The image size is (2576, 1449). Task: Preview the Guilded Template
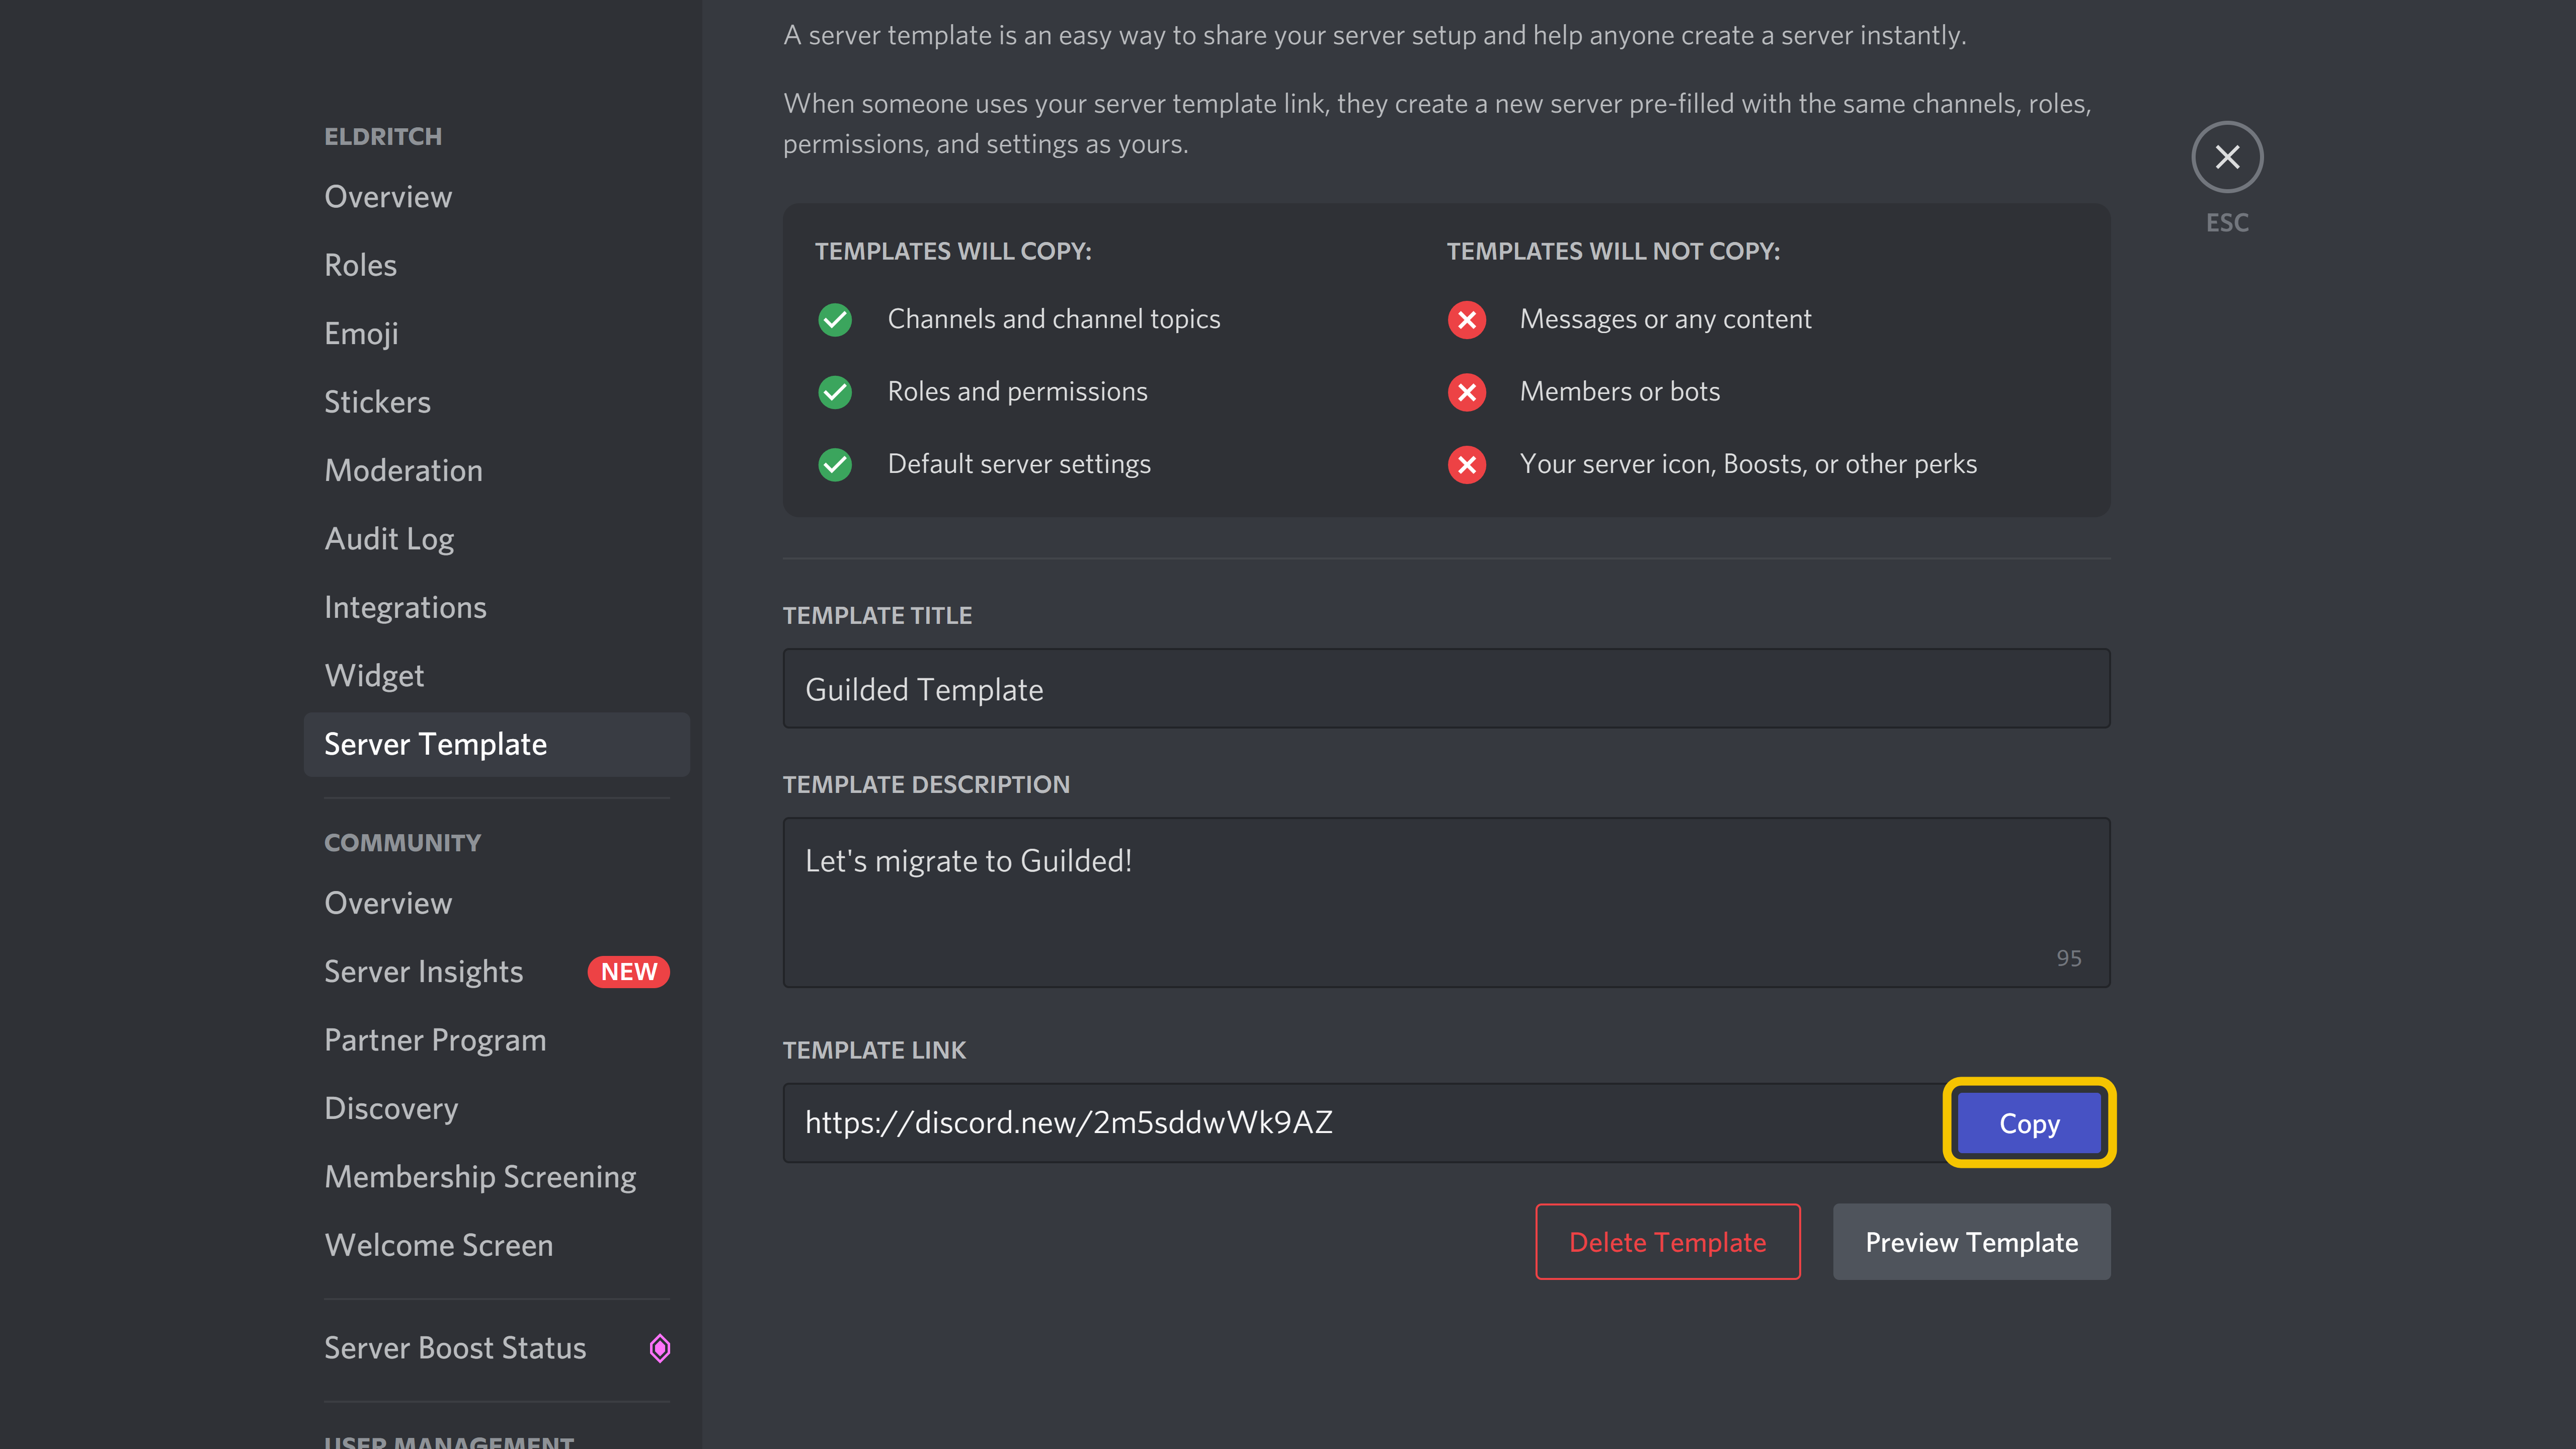click(x=1969, y=1240)
